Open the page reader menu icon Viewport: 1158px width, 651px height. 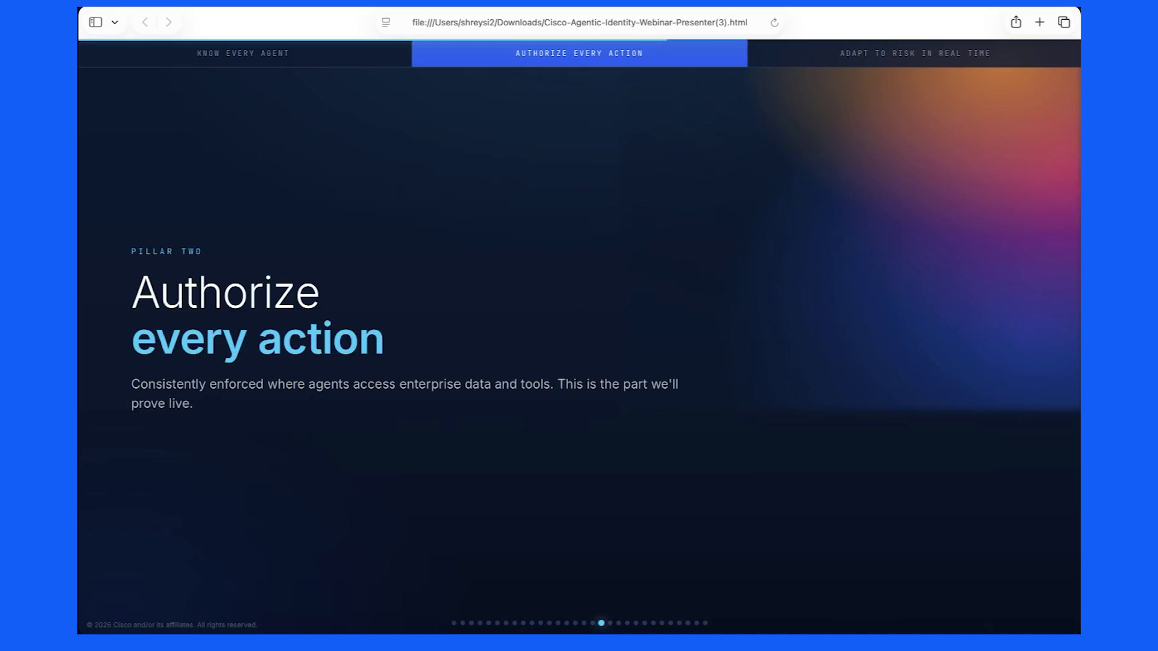(x=386, y=22)
